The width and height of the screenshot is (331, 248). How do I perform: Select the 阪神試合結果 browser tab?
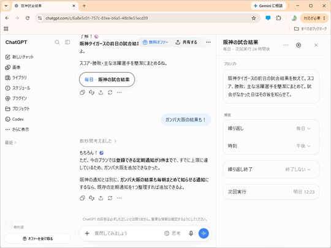click(45, 6)
